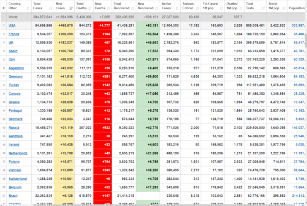Sort by Deaths/1M pop column header
The height and width of the screenshot is (206, 307).
234,7
